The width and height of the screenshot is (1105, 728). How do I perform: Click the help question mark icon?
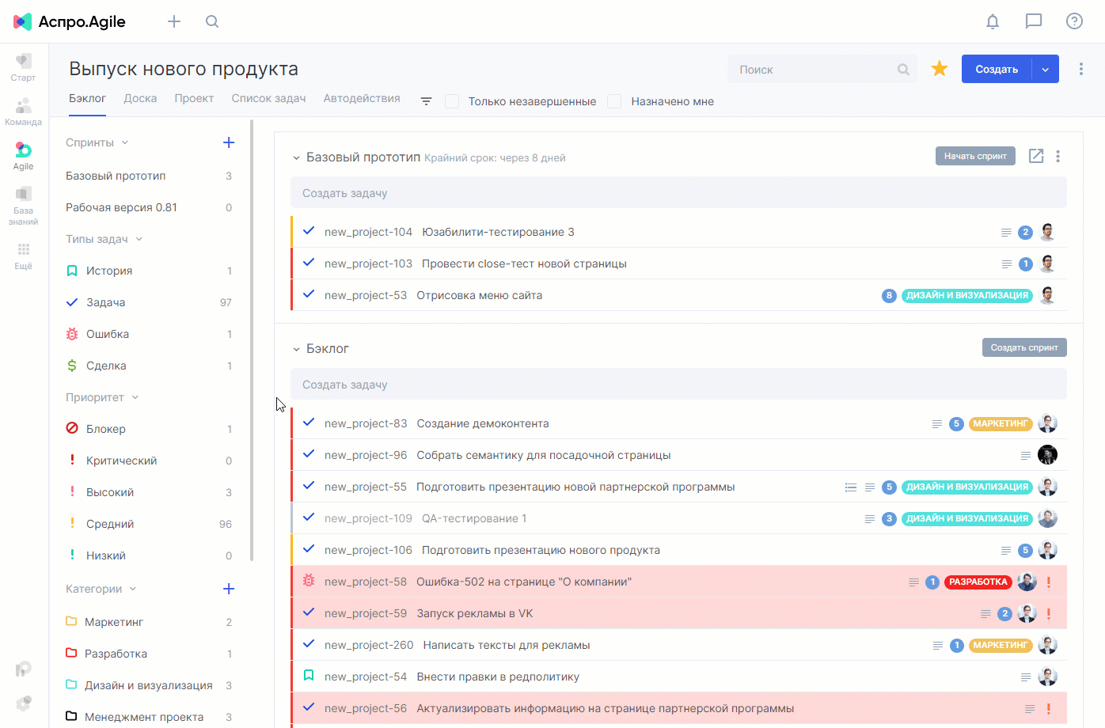point(1074,21)
